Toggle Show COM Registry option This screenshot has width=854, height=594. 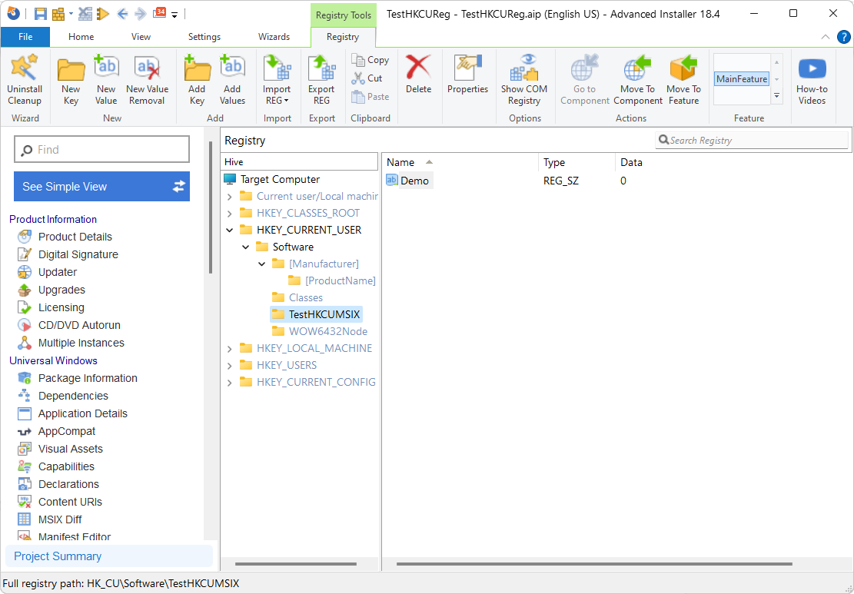[x=524, y=79]
